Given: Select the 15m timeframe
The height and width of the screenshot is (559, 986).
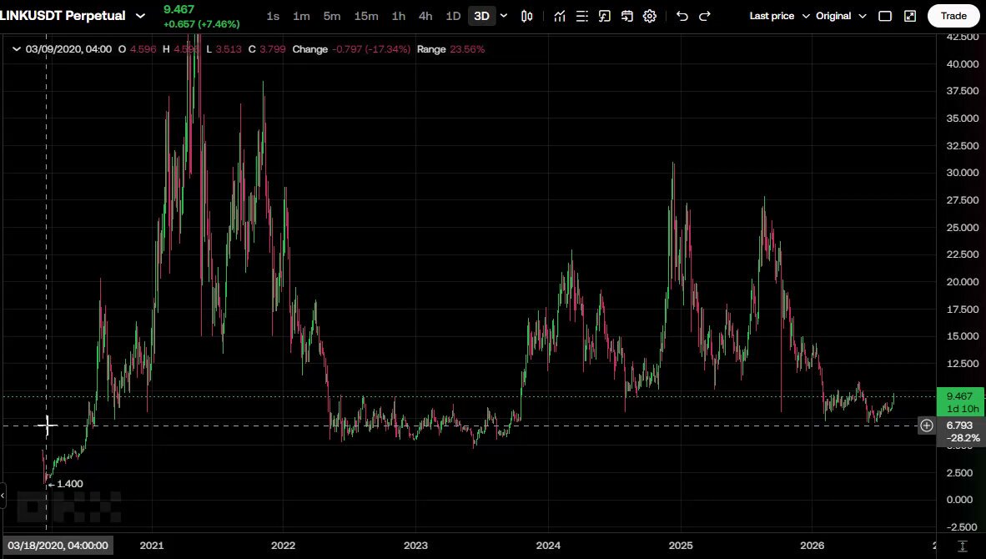Looking at the screenshot, I should click(x=366, y=17).
